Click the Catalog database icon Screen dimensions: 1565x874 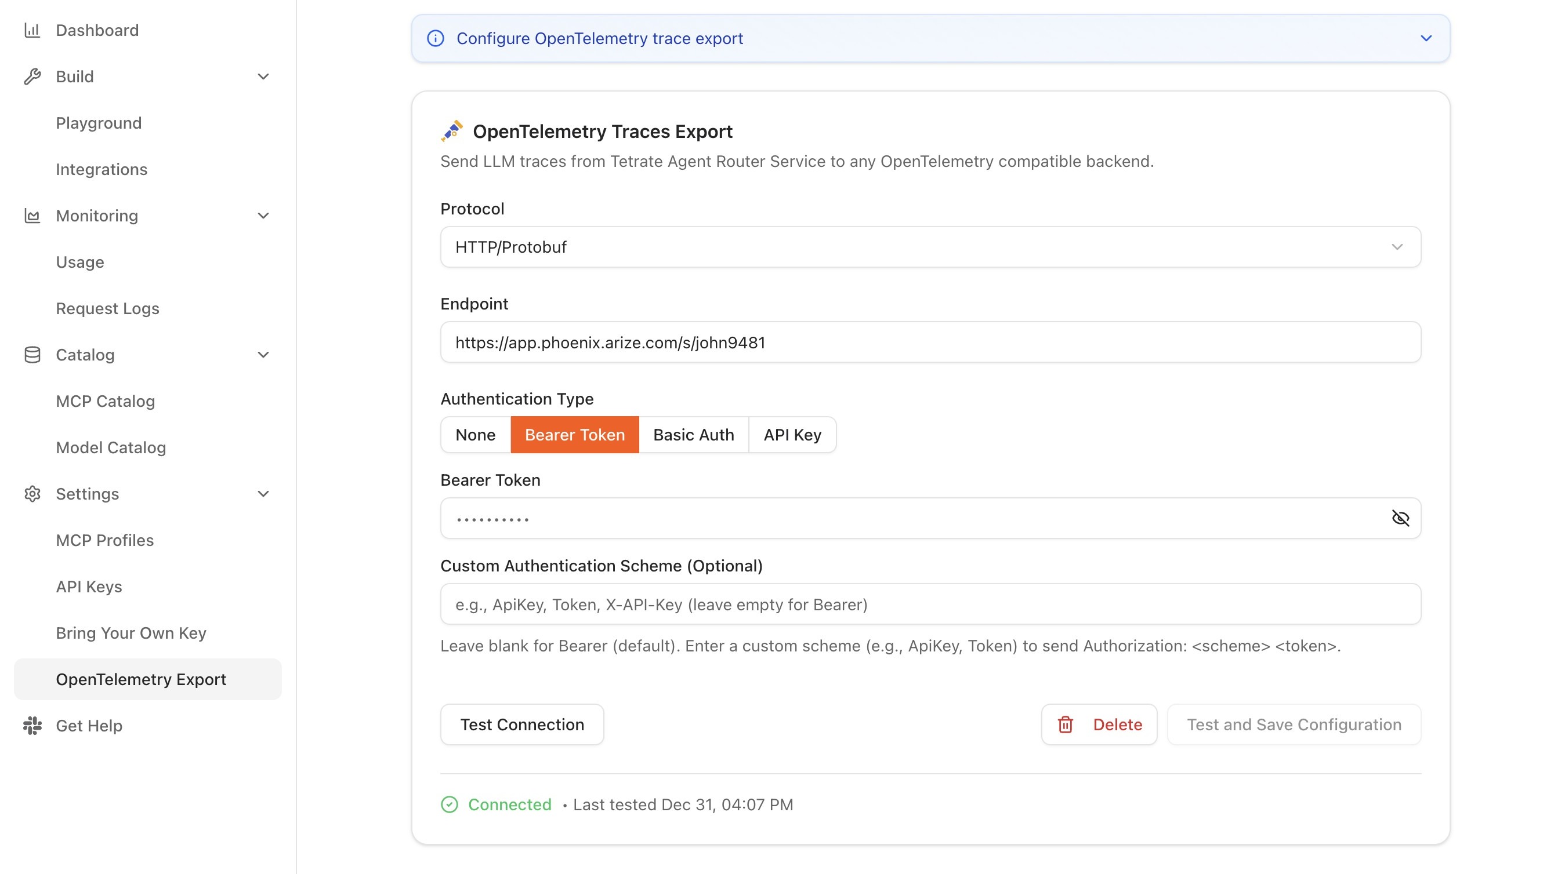coord(32,355)
